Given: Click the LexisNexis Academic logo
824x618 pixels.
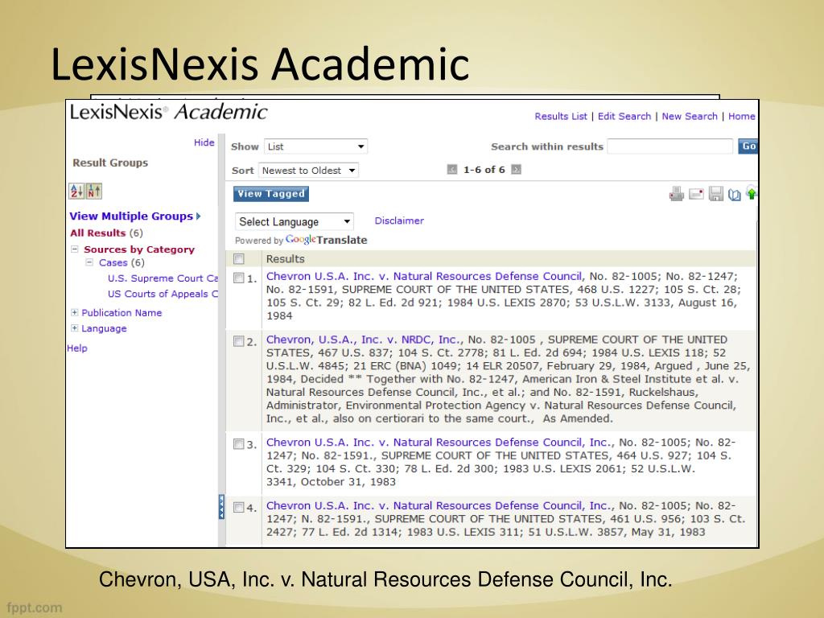Looking at the screenshot, I should (168, 112).
